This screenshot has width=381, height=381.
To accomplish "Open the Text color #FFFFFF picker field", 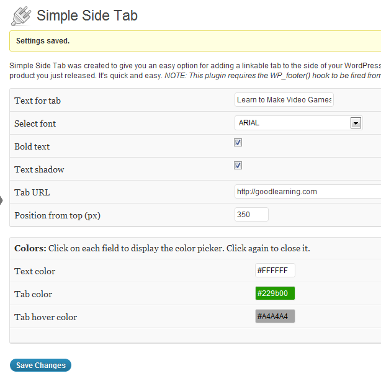I will [x=275, y=270].
